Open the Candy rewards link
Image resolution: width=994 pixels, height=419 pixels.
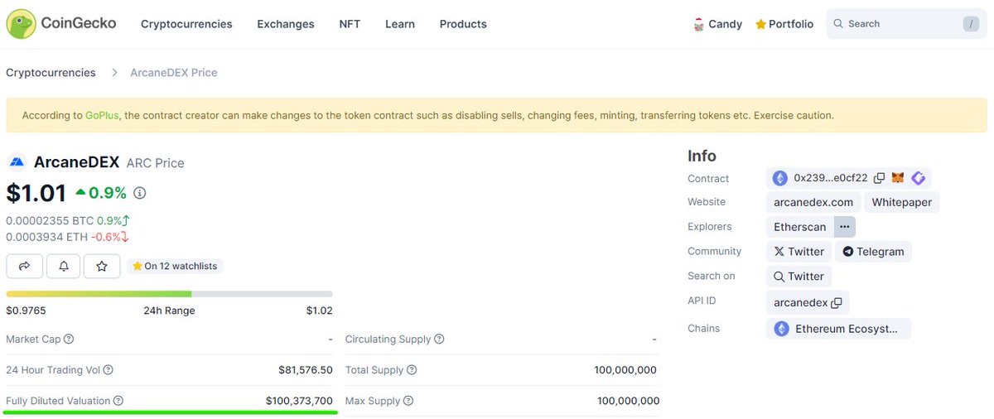pyautogui.click(x=717, y=24)
